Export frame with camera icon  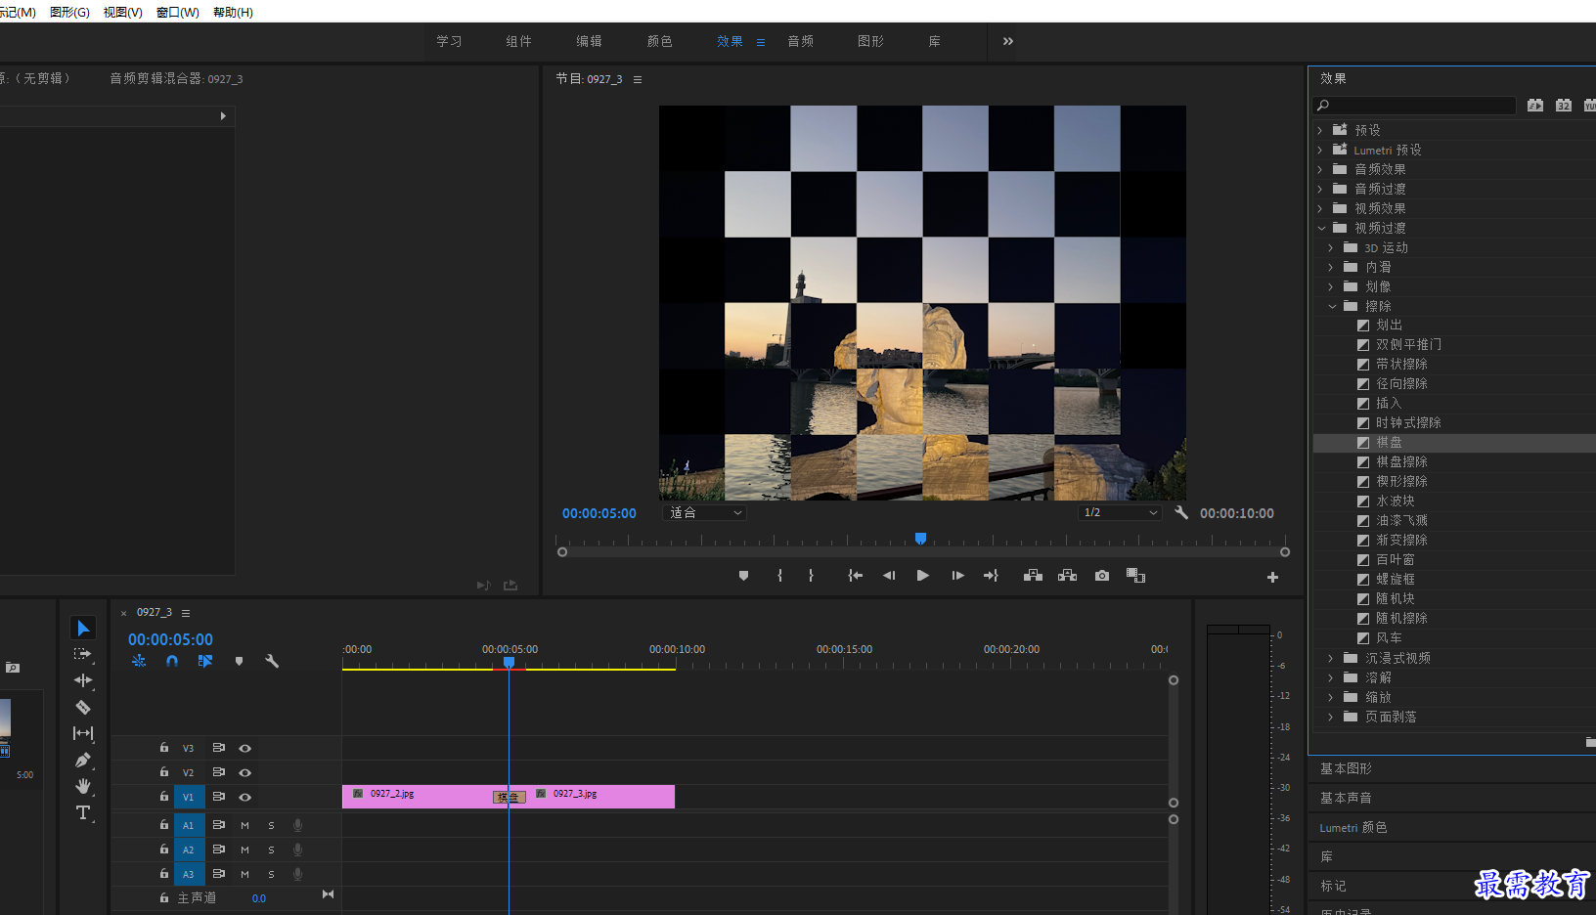(x=1102, y=576)
